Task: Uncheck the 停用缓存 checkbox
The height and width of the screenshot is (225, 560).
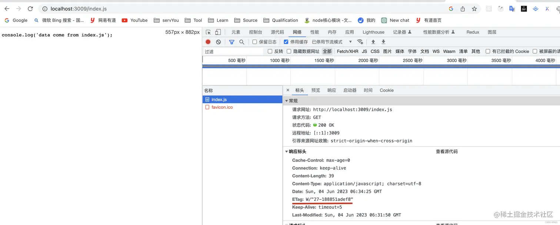Action: tap(286, 42)
